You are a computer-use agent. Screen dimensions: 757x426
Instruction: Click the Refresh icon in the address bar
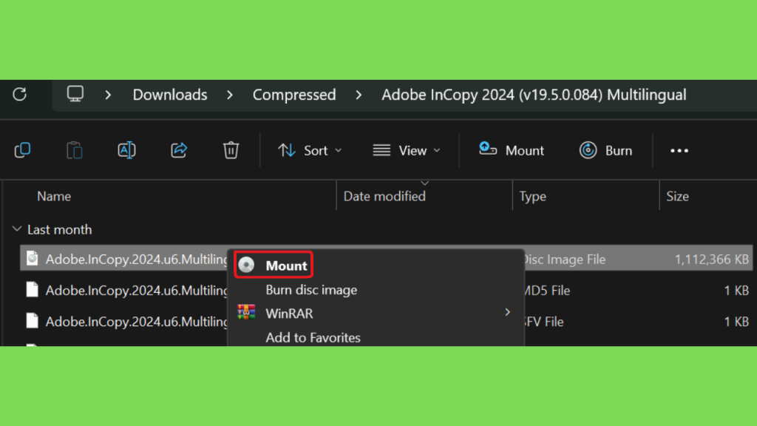[20, 94]
